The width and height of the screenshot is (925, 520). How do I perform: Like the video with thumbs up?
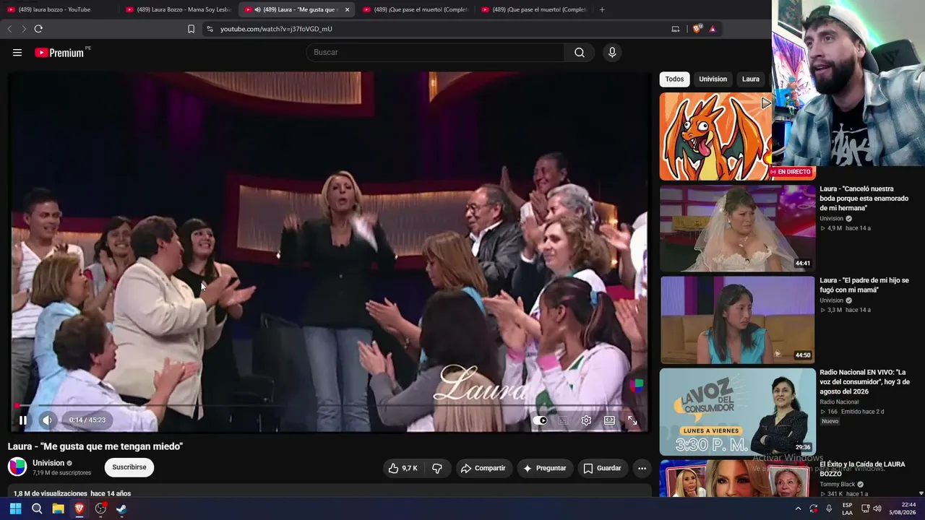pyautogui.click(x=403, y=468)
